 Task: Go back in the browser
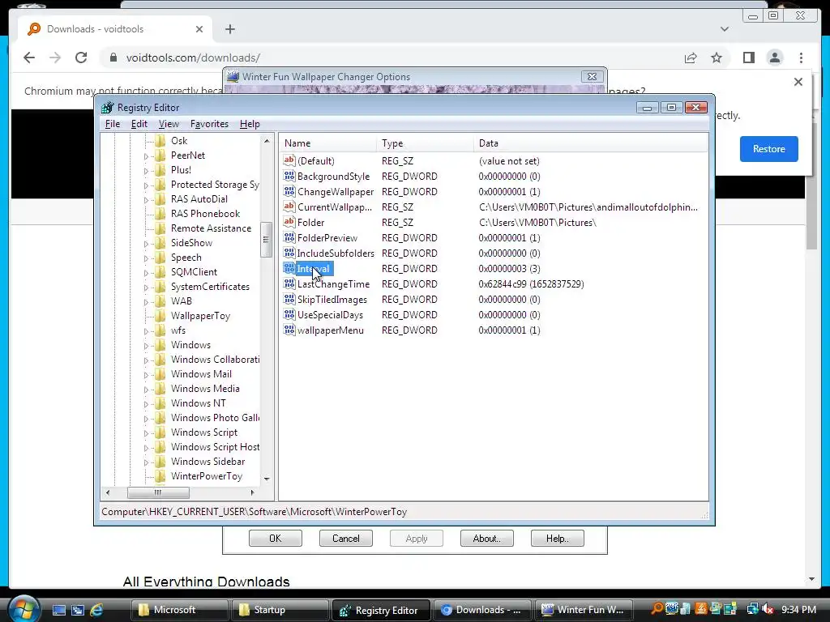[29, 58]
